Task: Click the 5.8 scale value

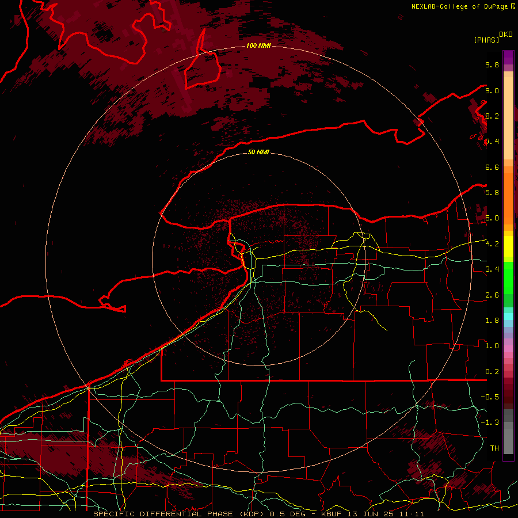Action: 492,192
